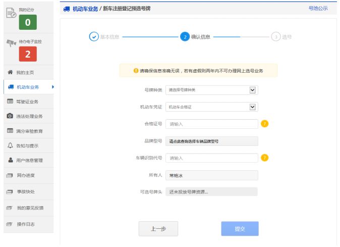
Task: Click the 我的记分 label
Action: 26,10
